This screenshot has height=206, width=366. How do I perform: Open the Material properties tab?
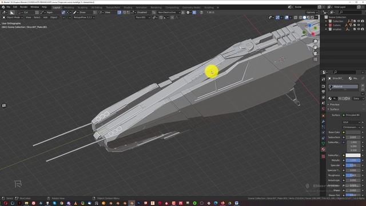point(323,149)
